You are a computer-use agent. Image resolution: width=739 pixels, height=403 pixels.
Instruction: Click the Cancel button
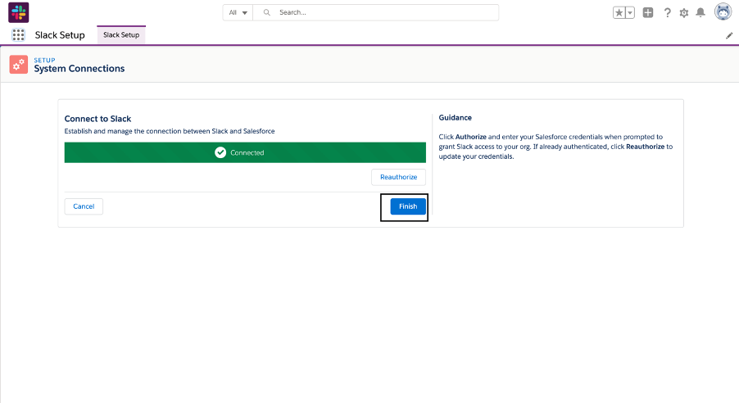84,206
